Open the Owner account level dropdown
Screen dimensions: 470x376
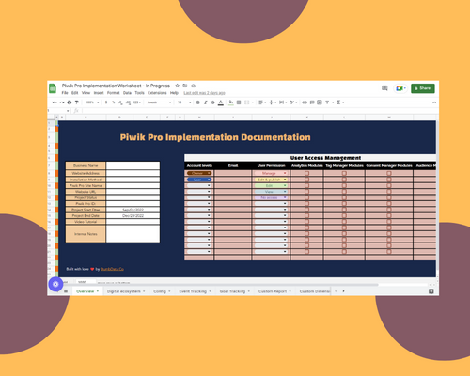pos(199,173)
